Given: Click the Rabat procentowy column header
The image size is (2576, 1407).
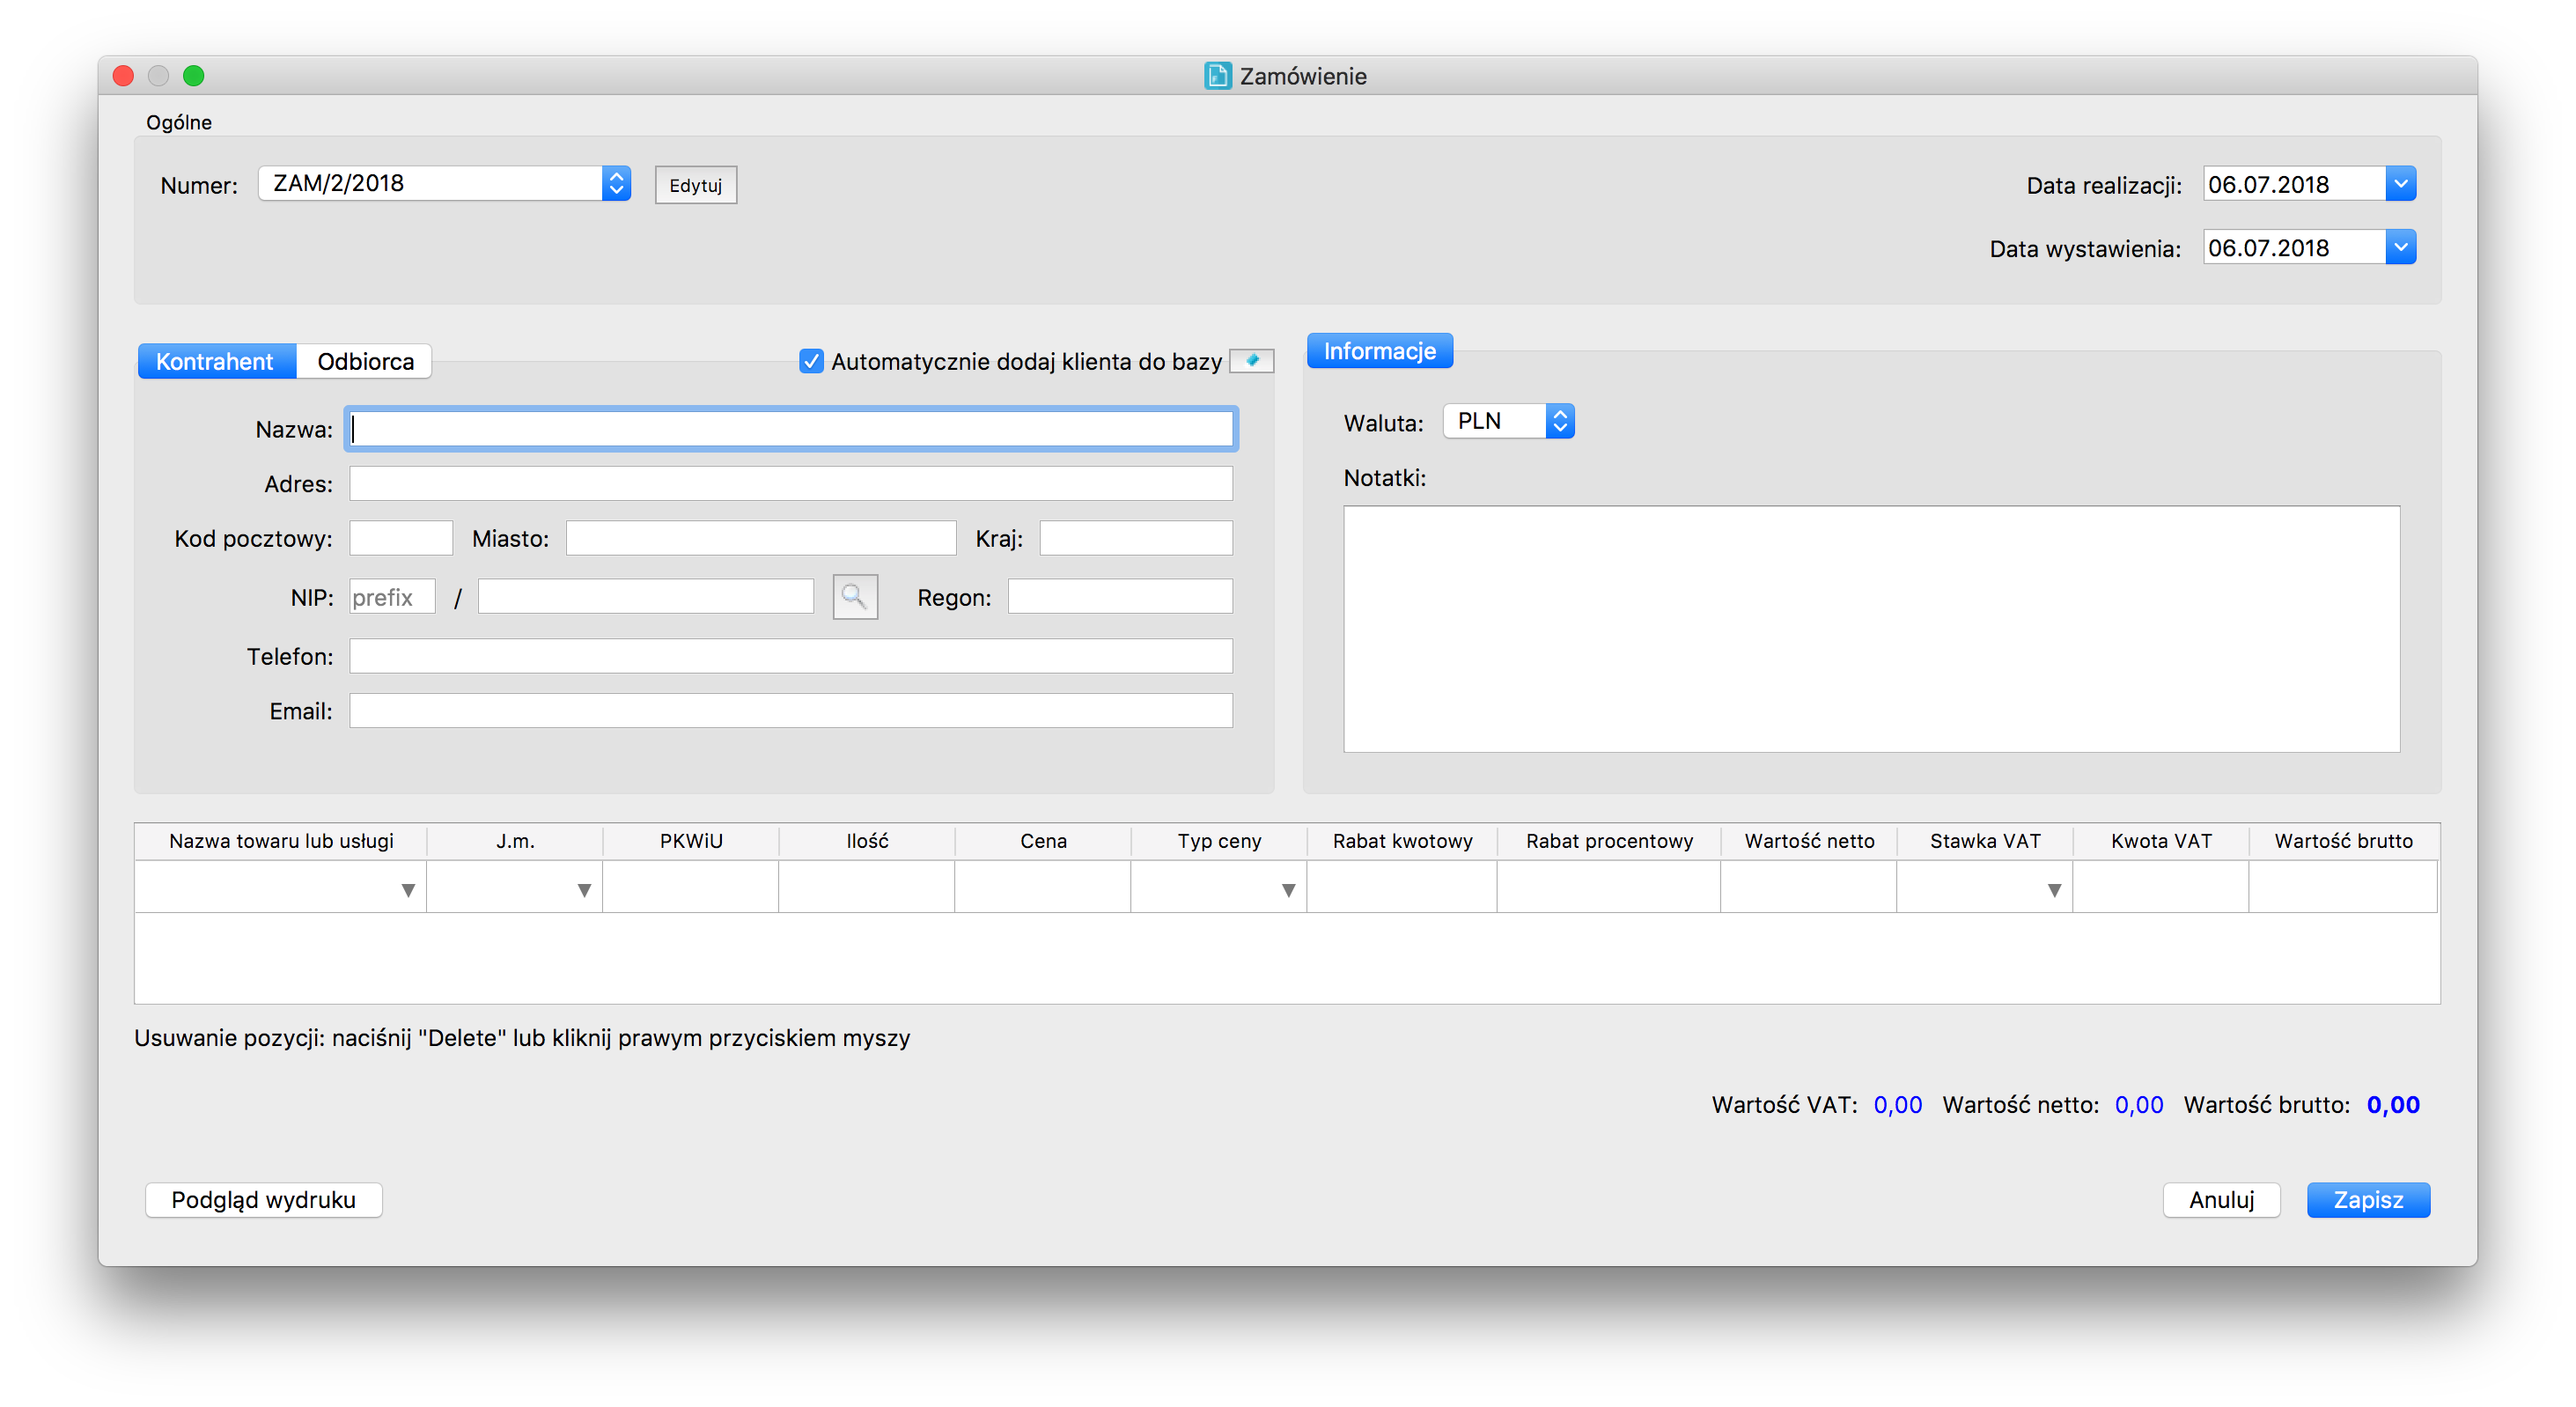Looking at the screenshot, I should [1609, 841].
